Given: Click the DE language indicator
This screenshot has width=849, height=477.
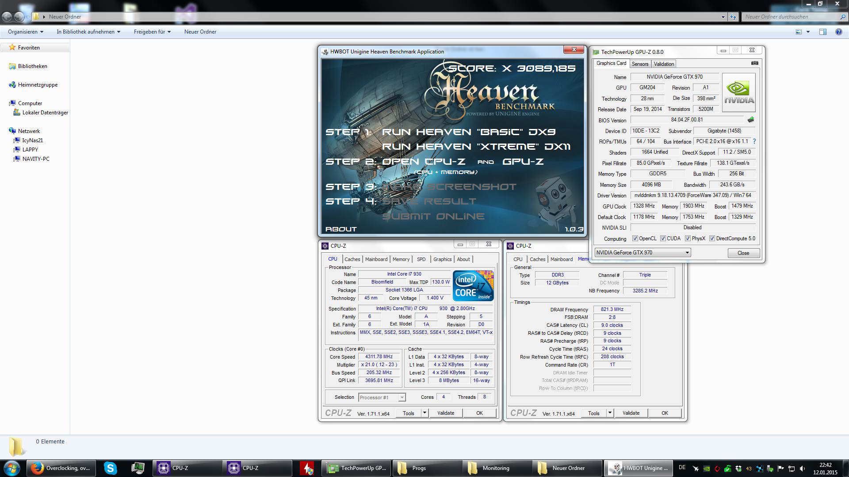Looking at the screenshot, I should (x=682, y=468).
